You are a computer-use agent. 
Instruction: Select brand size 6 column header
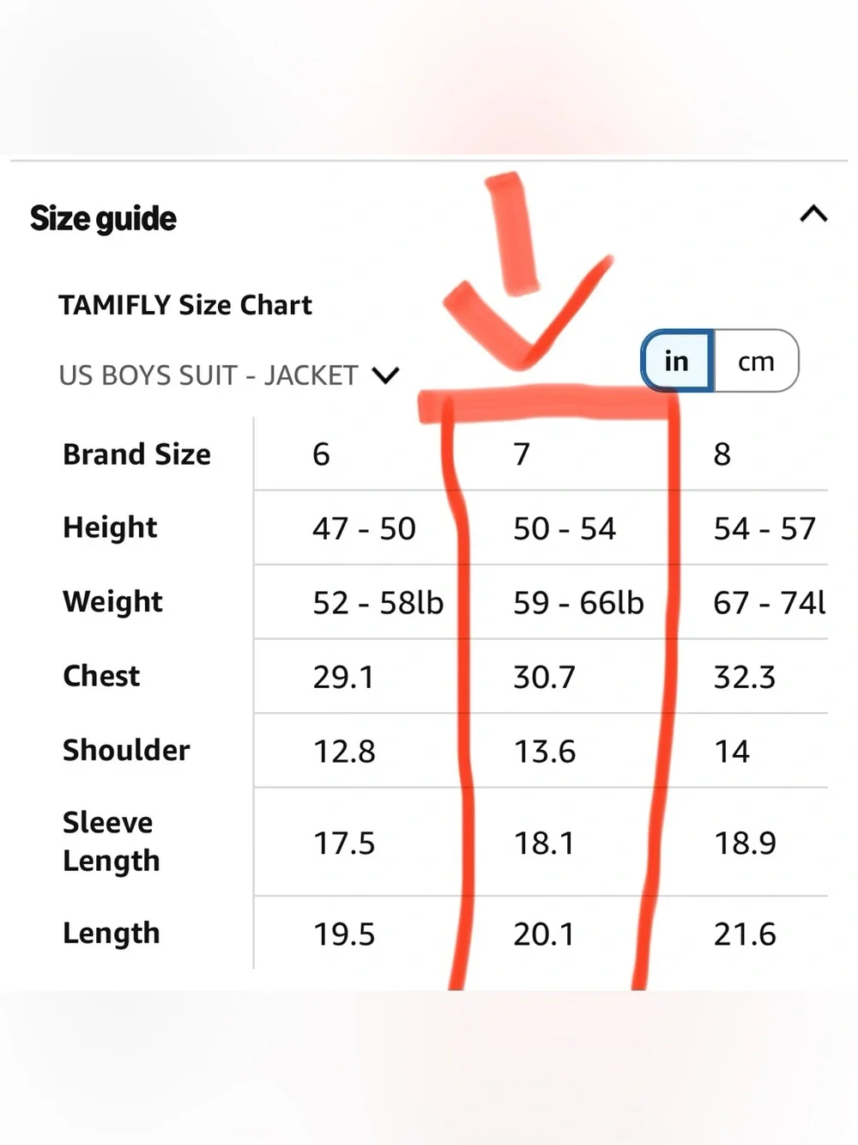click(321, 454)
